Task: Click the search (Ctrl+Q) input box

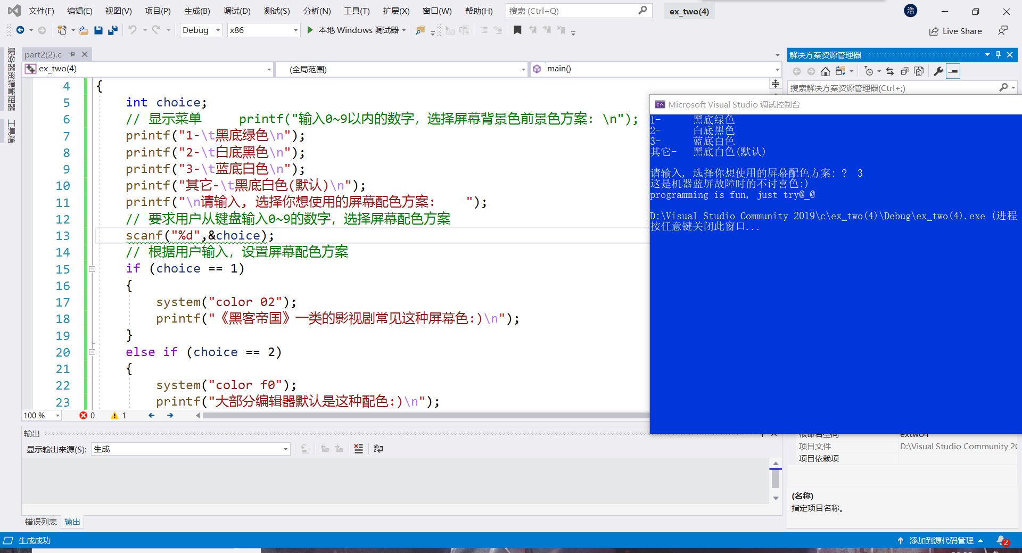Action: pos(579,11)
